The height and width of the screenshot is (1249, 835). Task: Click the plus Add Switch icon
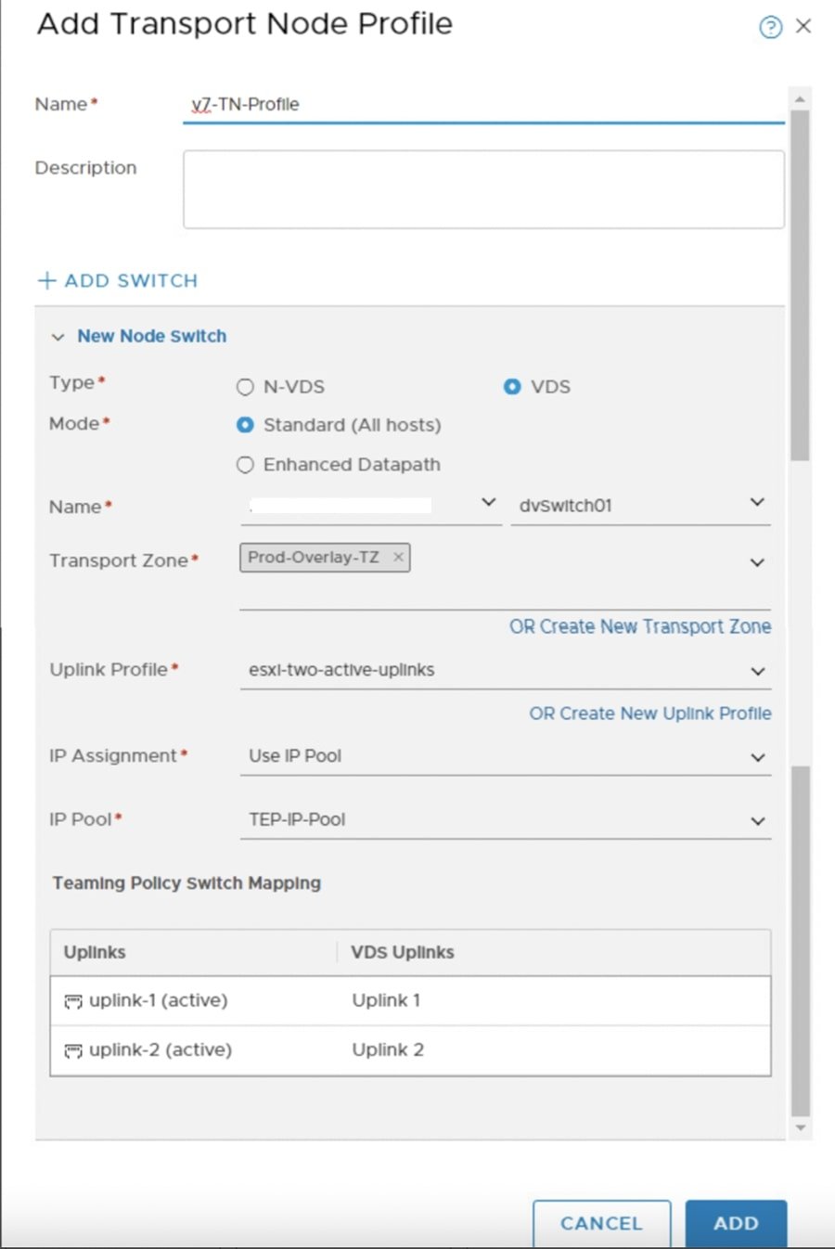tap(46, 280)
